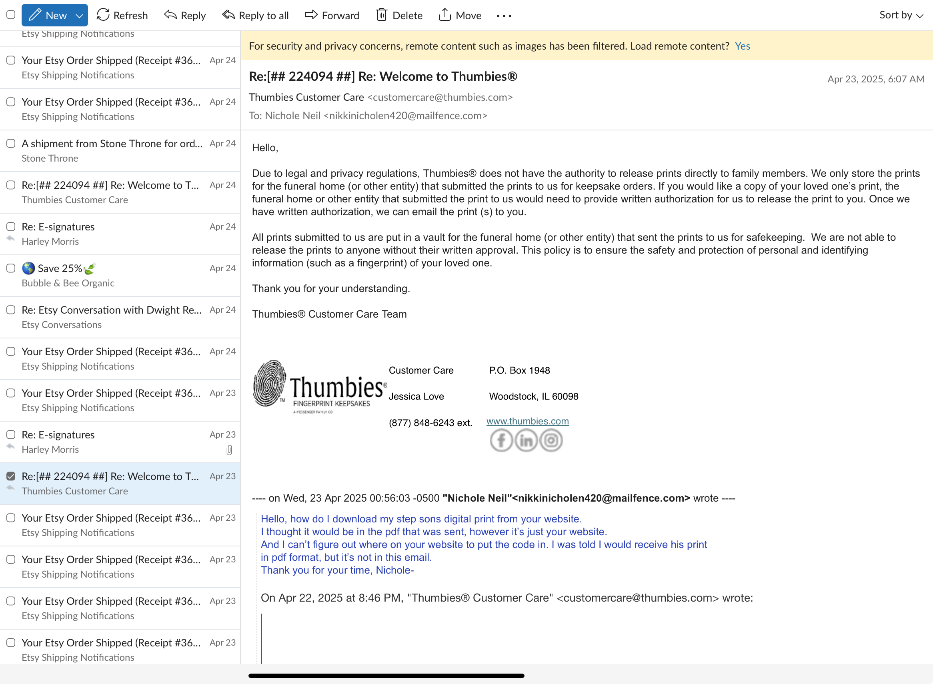Open the Etsy Conversation with Dwight email

120,318
